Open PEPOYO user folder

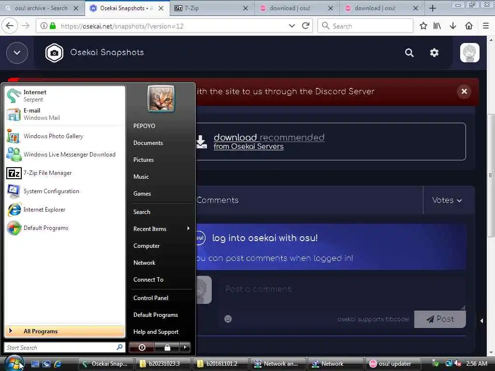click(x=161, y=126)
